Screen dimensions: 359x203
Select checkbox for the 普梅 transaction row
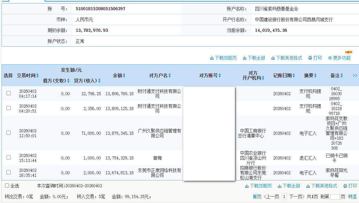tap(8, 158)
